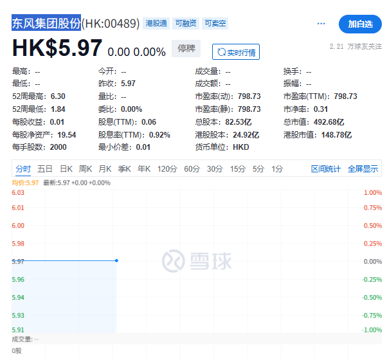387x362 pixels.
Task: Click the 市盈率(TTM) value 798.73
Action: click(345, 96)
